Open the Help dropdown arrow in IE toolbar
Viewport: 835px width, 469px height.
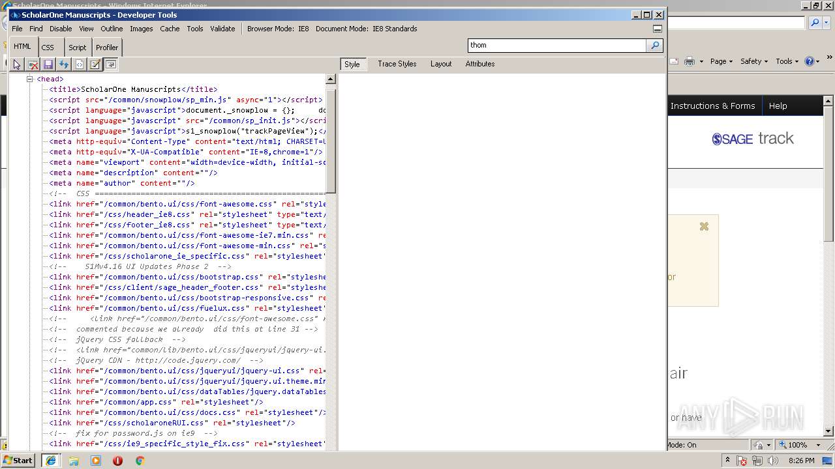coord(818,61)
